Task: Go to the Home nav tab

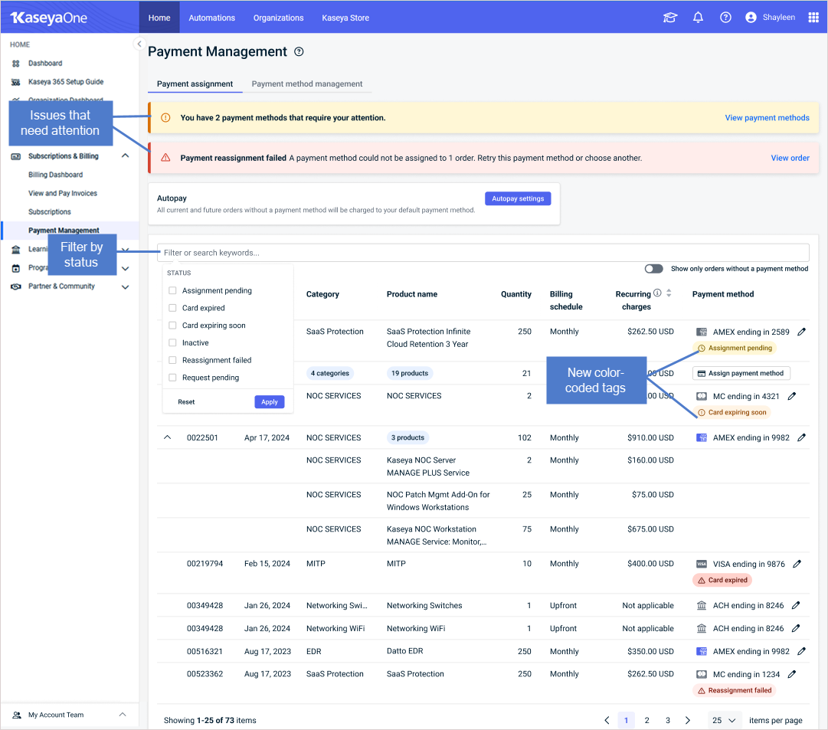Action: 159,18
